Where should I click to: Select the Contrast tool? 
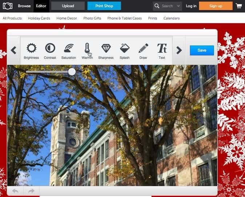(50, 51)
